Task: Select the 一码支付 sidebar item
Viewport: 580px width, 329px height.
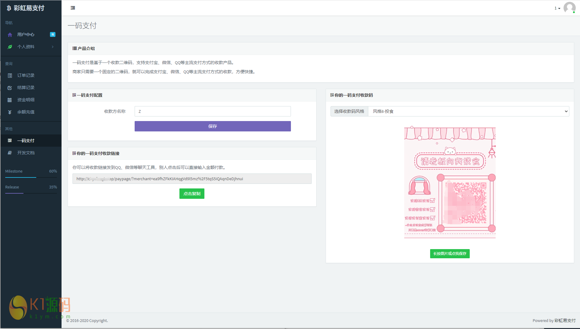Action: click(31, 141)
